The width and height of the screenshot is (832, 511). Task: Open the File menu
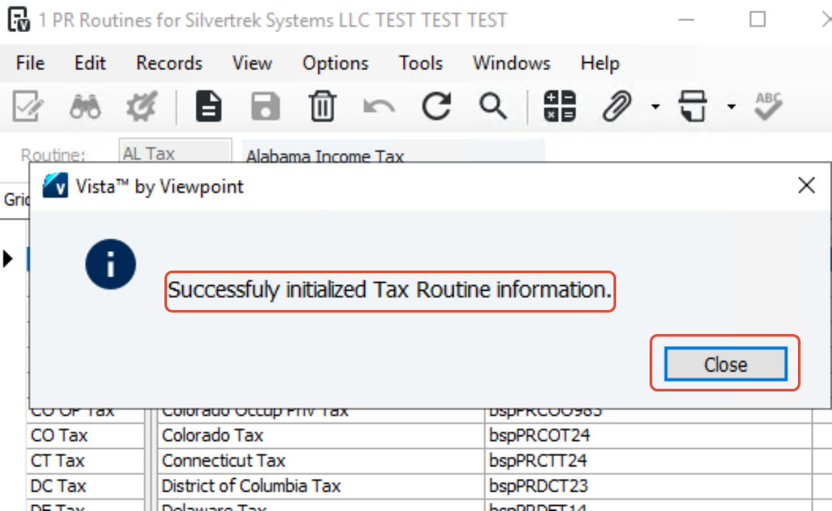tap(30, 63)
